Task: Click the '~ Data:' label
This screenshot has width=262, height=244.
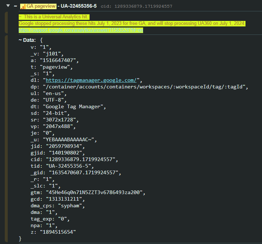Action: tap(27, 40)
